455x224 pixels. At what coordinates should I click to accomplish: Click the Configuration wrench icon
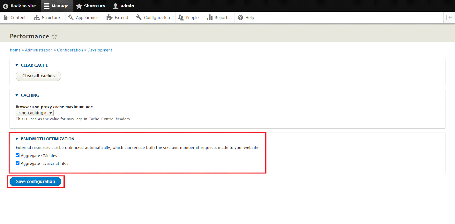pos(138,18)
